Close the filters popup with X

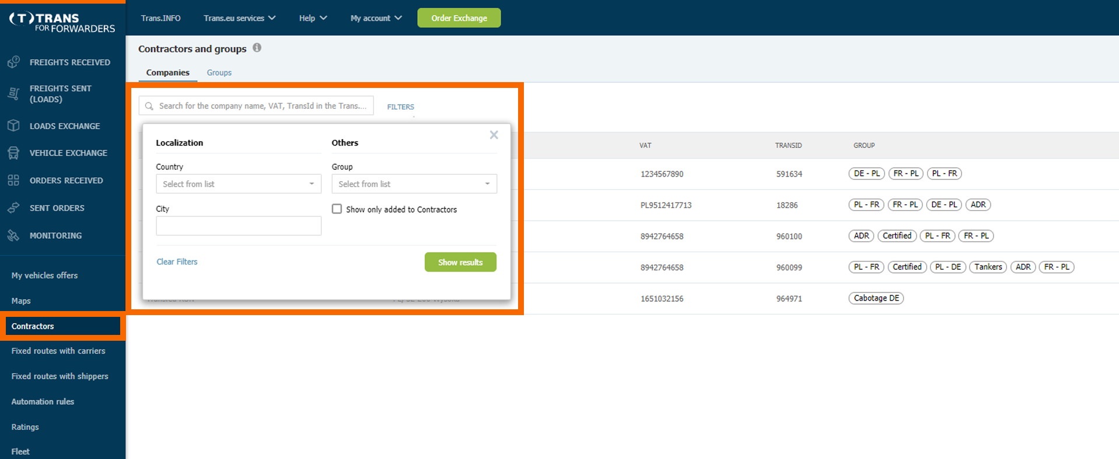coord(494,135)
